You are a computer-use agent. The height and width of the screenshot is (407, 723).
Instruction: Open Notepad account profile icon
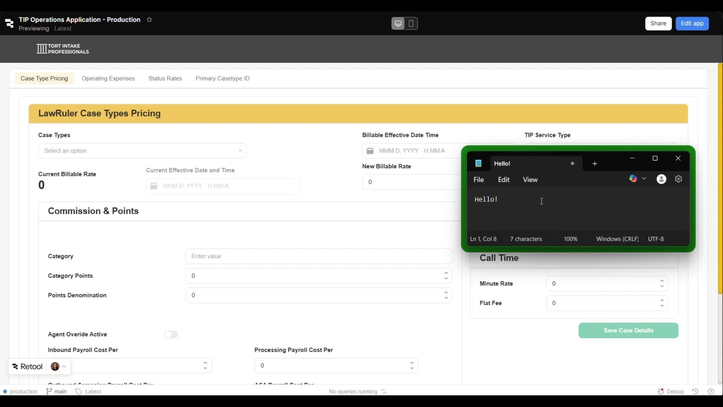tap(661, 179)
